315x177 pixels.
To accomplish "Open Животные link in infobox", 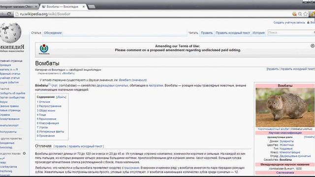I will [x=286, y=145].
